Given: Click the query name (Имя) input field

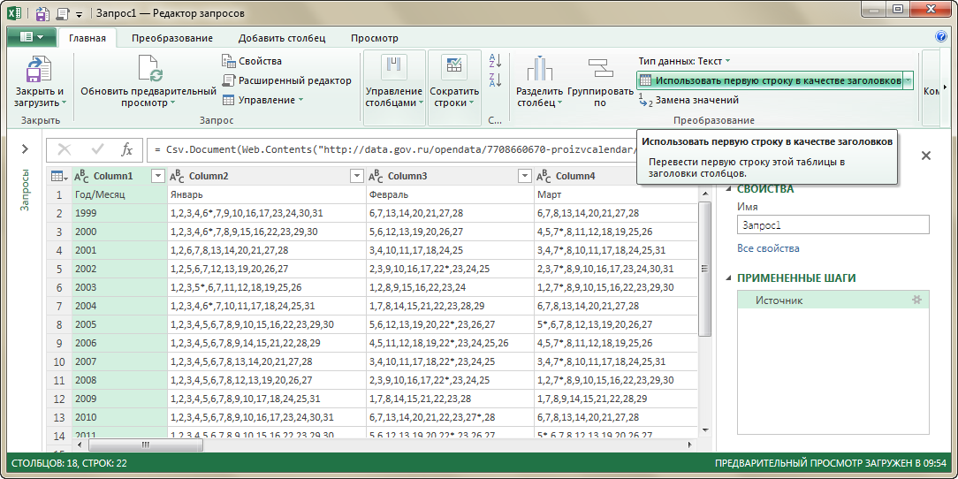Looking at the screenshot, I should pyautogui.click(x=833, y=225).
